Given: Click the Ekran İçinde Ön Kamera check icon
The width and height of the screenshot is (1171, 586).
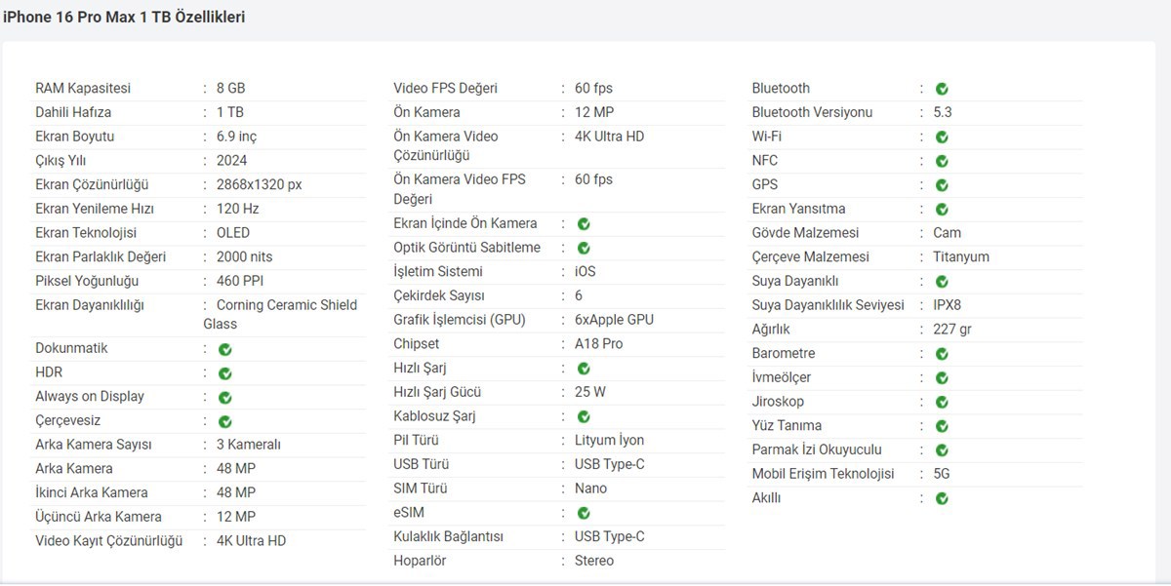Looking at the screenshot, I should 584,224.
